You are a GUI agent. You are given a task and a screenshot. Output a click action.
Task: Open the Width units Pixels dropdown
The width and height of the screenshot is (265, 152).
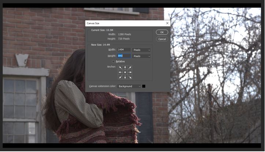pos(141,50)
